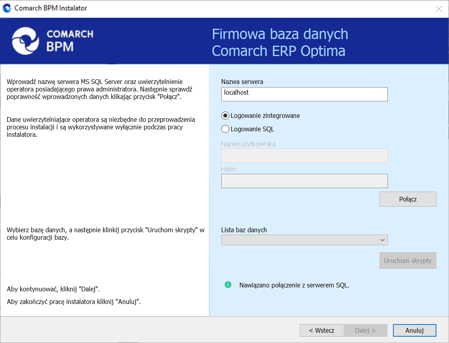This screenshot has width=449, height=343.
Task: Click the Lista baz danych label
Action: click(244, 230)
